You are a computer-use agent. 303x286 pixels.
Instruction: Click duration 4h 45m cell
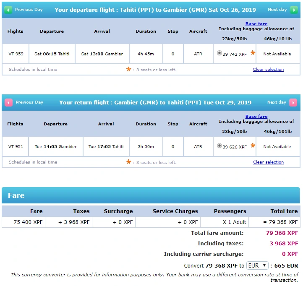click(x=146, y=54)
